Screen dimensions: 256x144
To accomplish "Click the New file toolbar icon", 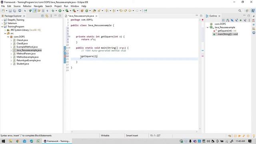I will pyautogui.click(x=3, y=11).
